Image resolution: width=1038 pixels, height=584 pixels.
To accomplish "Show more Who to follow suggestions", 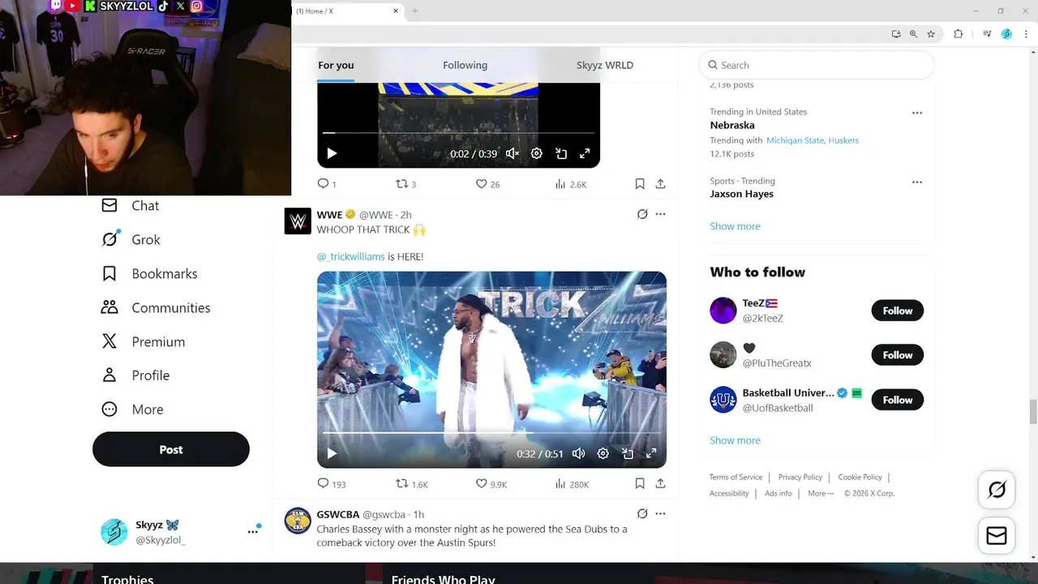I will pos(736,440).
